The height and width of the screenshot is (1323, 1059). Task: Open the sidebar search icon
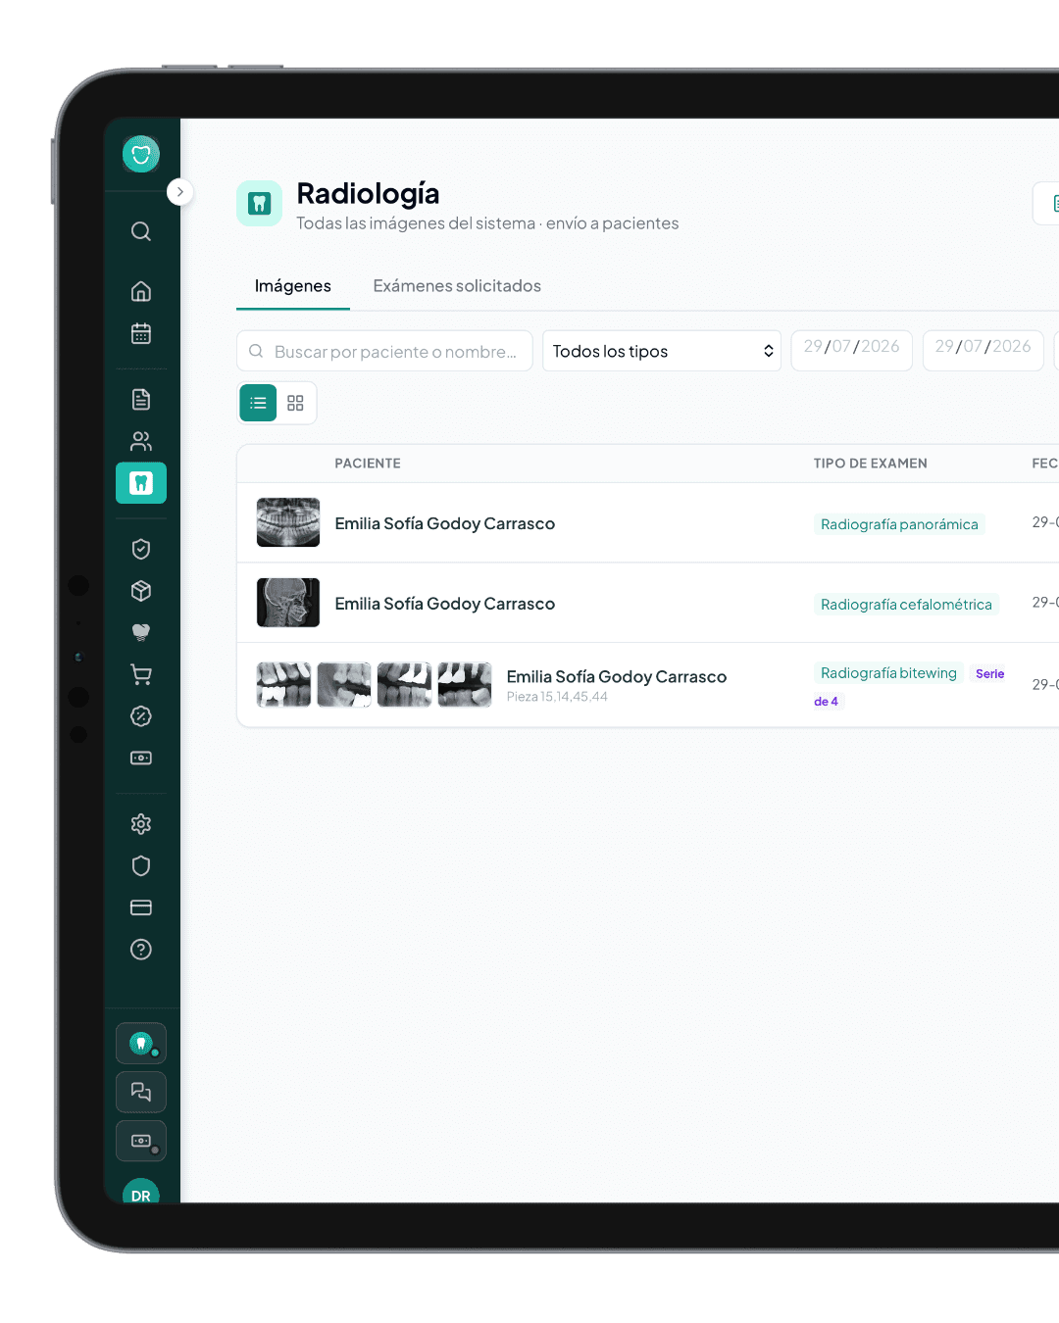tap(141, 231)
